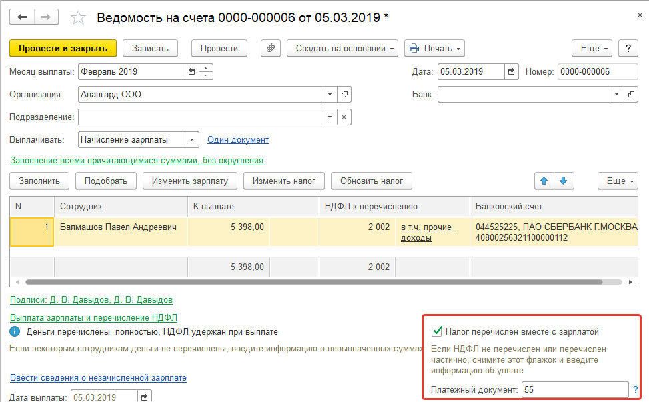Open calendar picker next to Дата field
Image resolution: width=649 pixels, height=402 pixels.
(511, 71)
